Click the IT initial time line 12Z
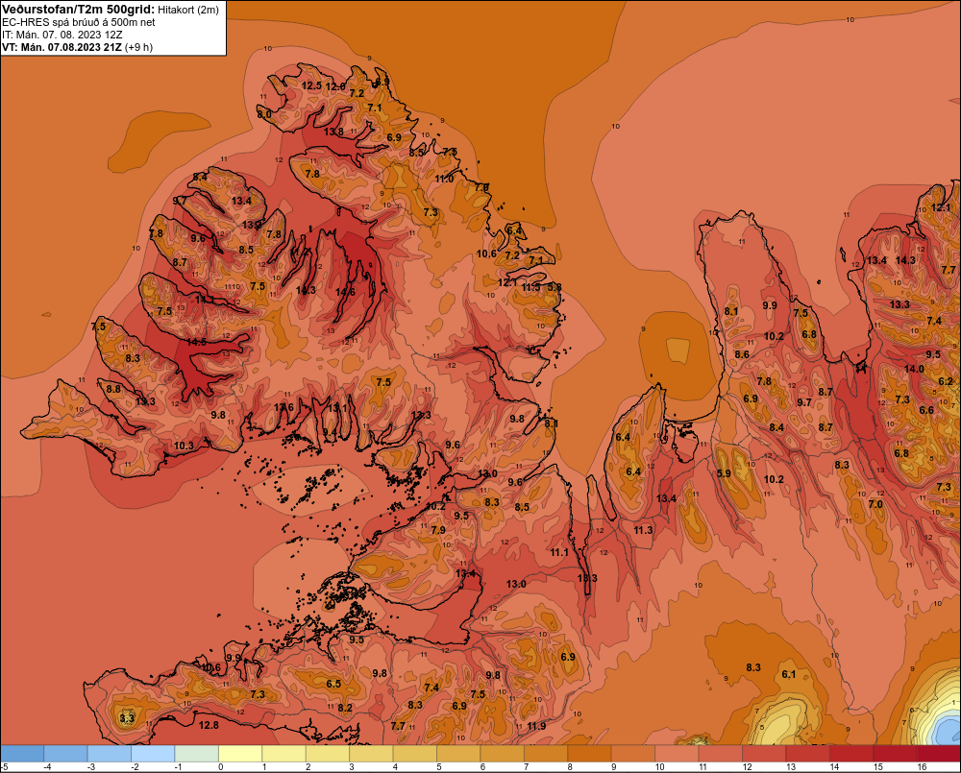This screenshot has height=773, width=961. tap(62, 35)
